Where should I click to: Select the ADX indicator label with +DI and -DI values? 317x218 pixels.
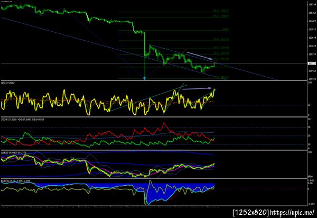click(23, 120)
